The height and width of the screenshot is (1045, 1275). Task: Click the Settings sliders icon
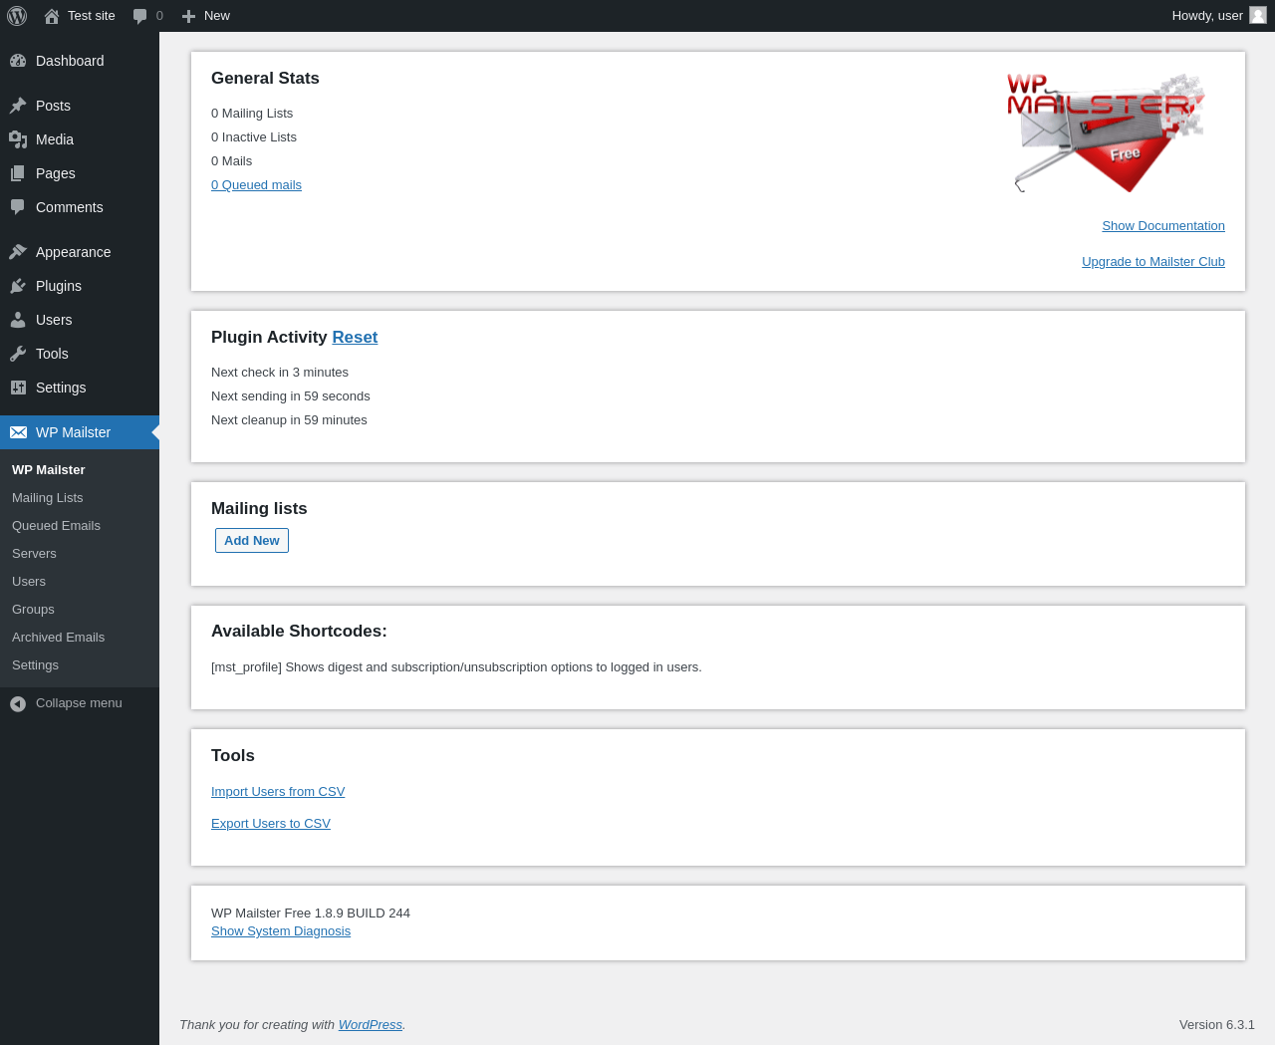18,388
